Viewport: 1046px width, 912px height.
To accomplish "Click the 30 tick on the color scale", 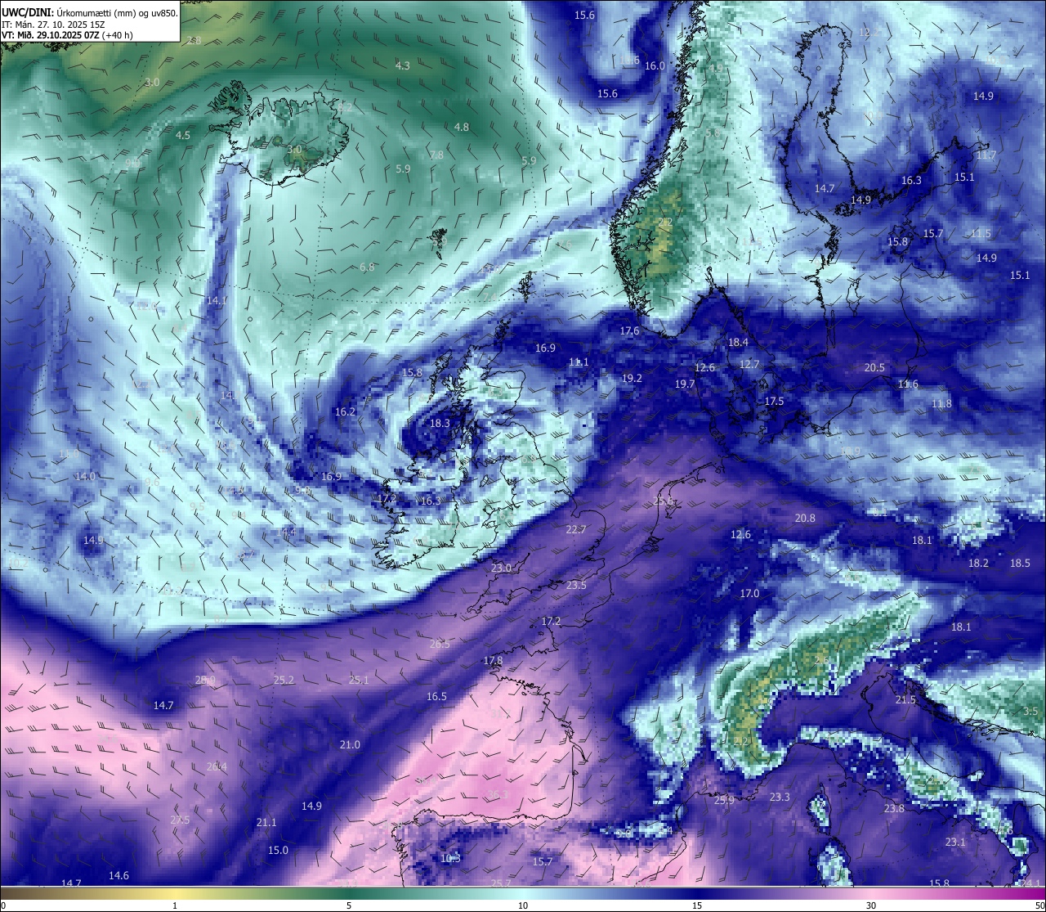I will pyautogui.click(x=871, y=905).
